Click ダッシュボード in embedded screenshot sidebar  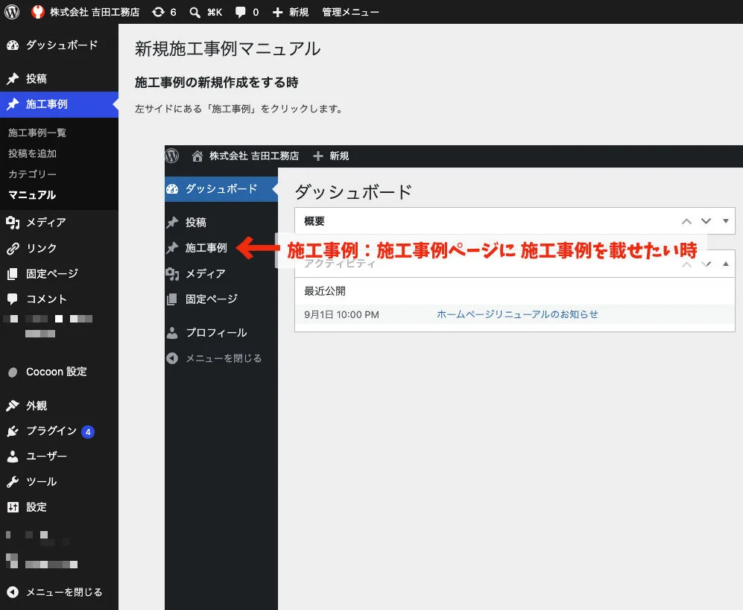pos(221,189)
